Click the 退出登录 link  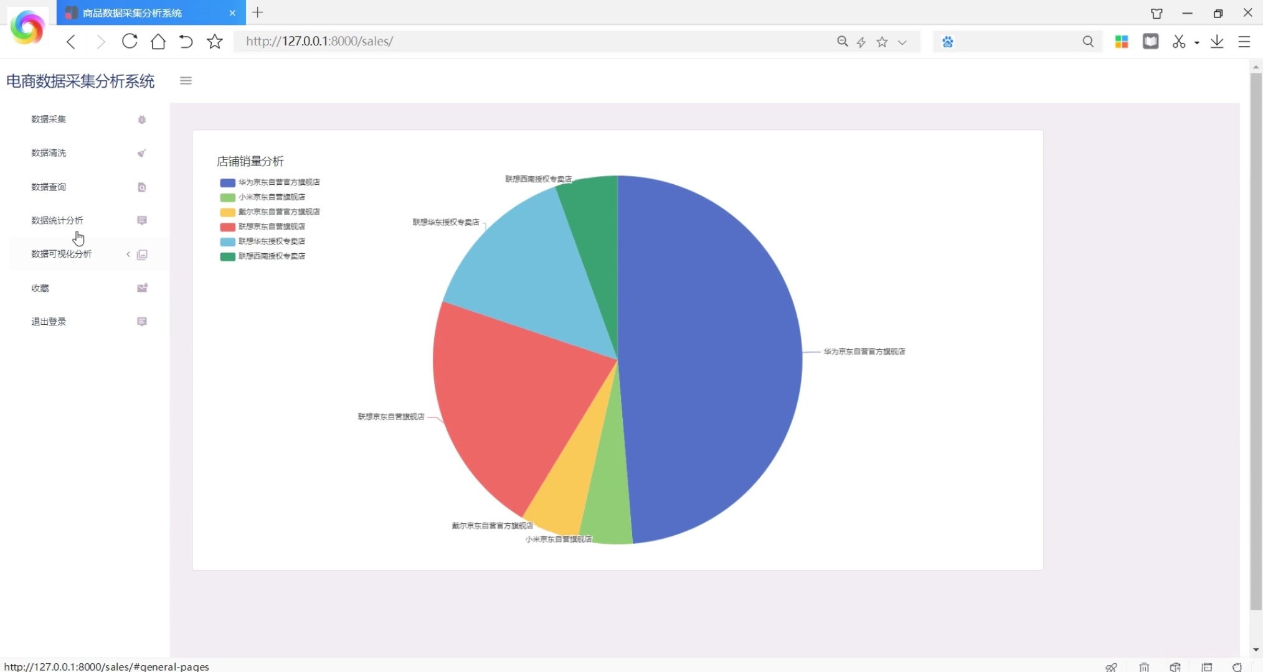point(49,322)
